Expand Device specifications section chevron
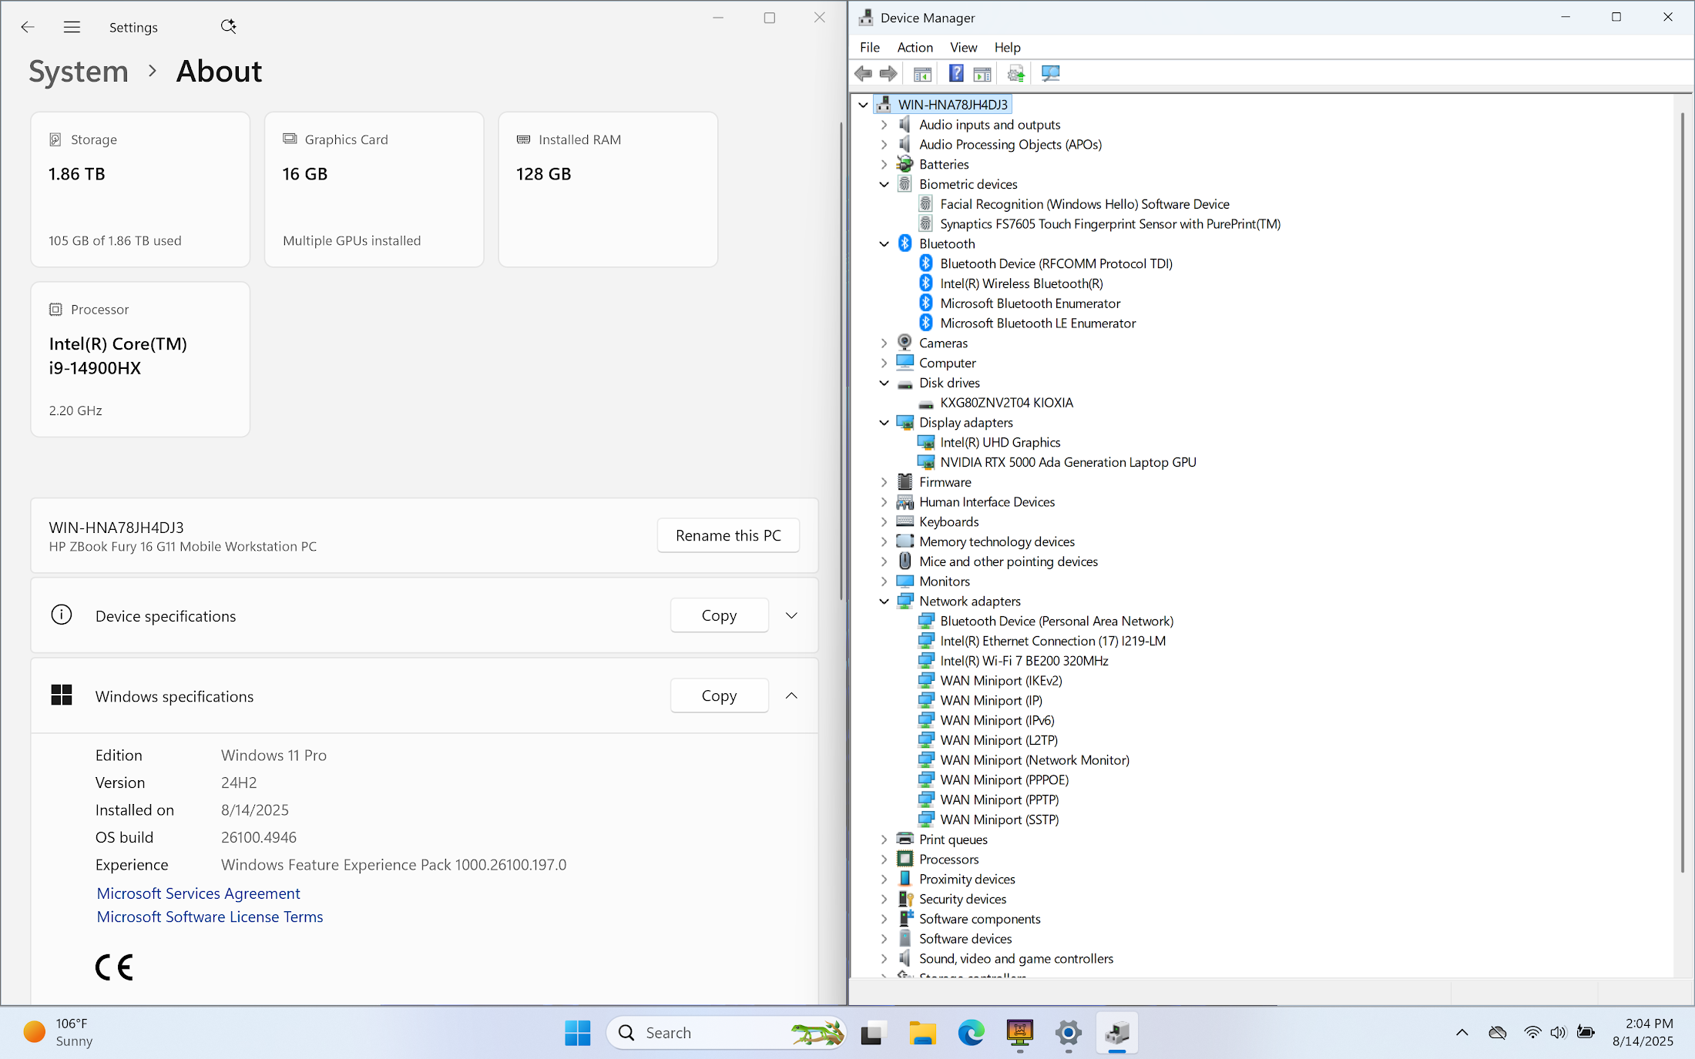Image resolution: width=1695 pixels, height=1059 pixels. pyautogui.click(x=791, y=615)
